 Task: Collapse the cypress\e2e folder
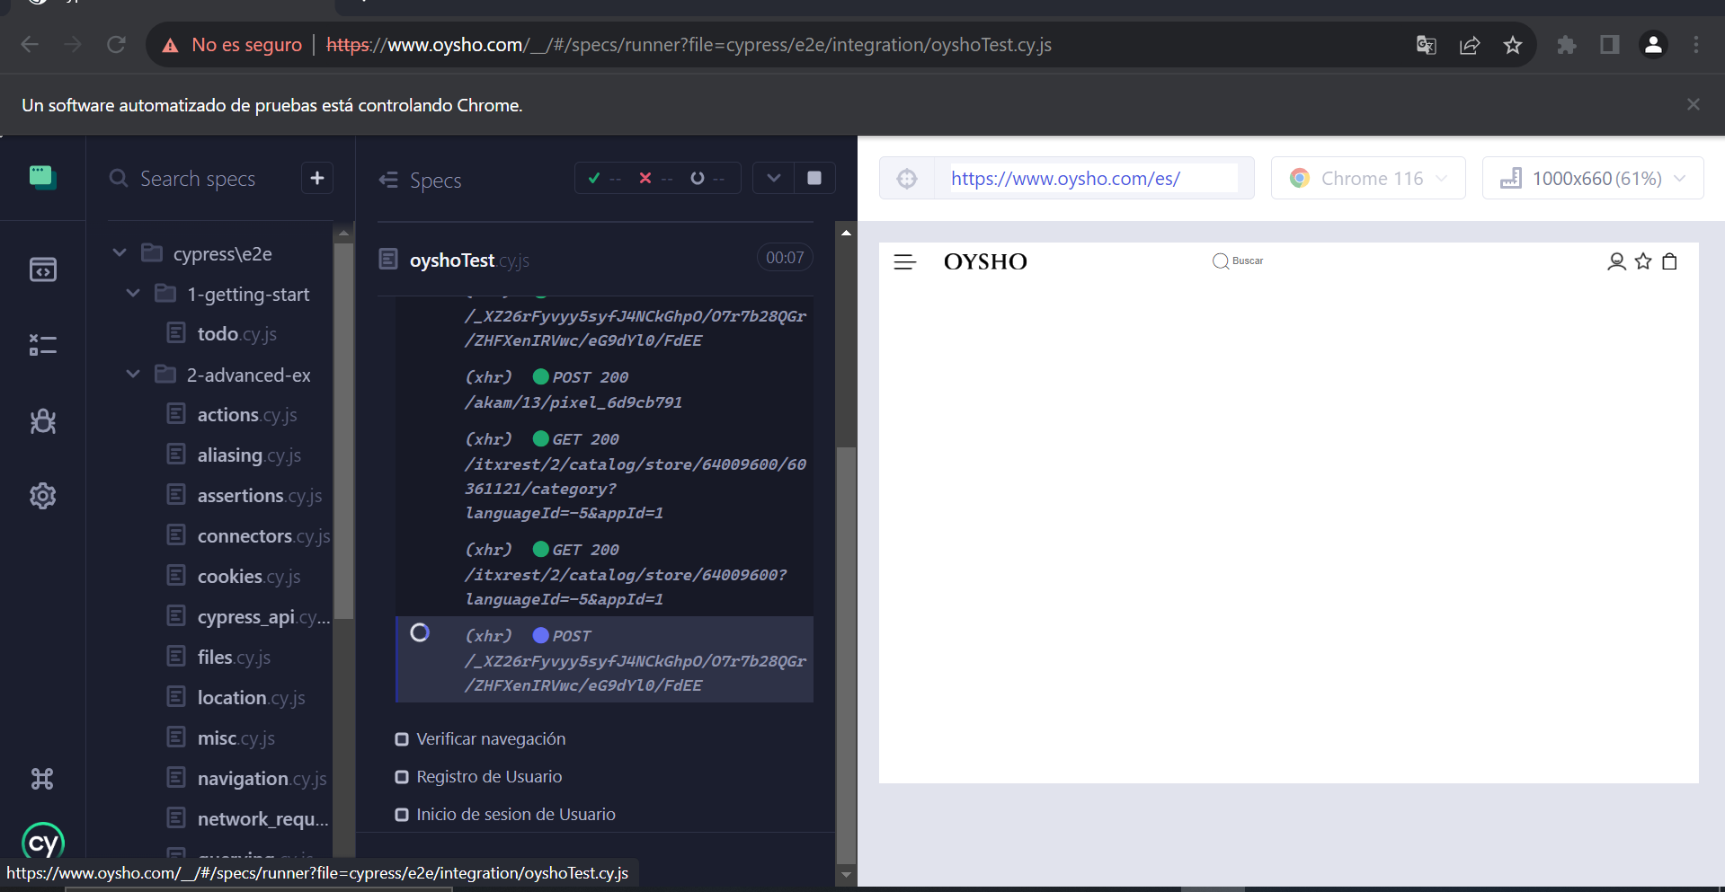click(x=120, y=253)
